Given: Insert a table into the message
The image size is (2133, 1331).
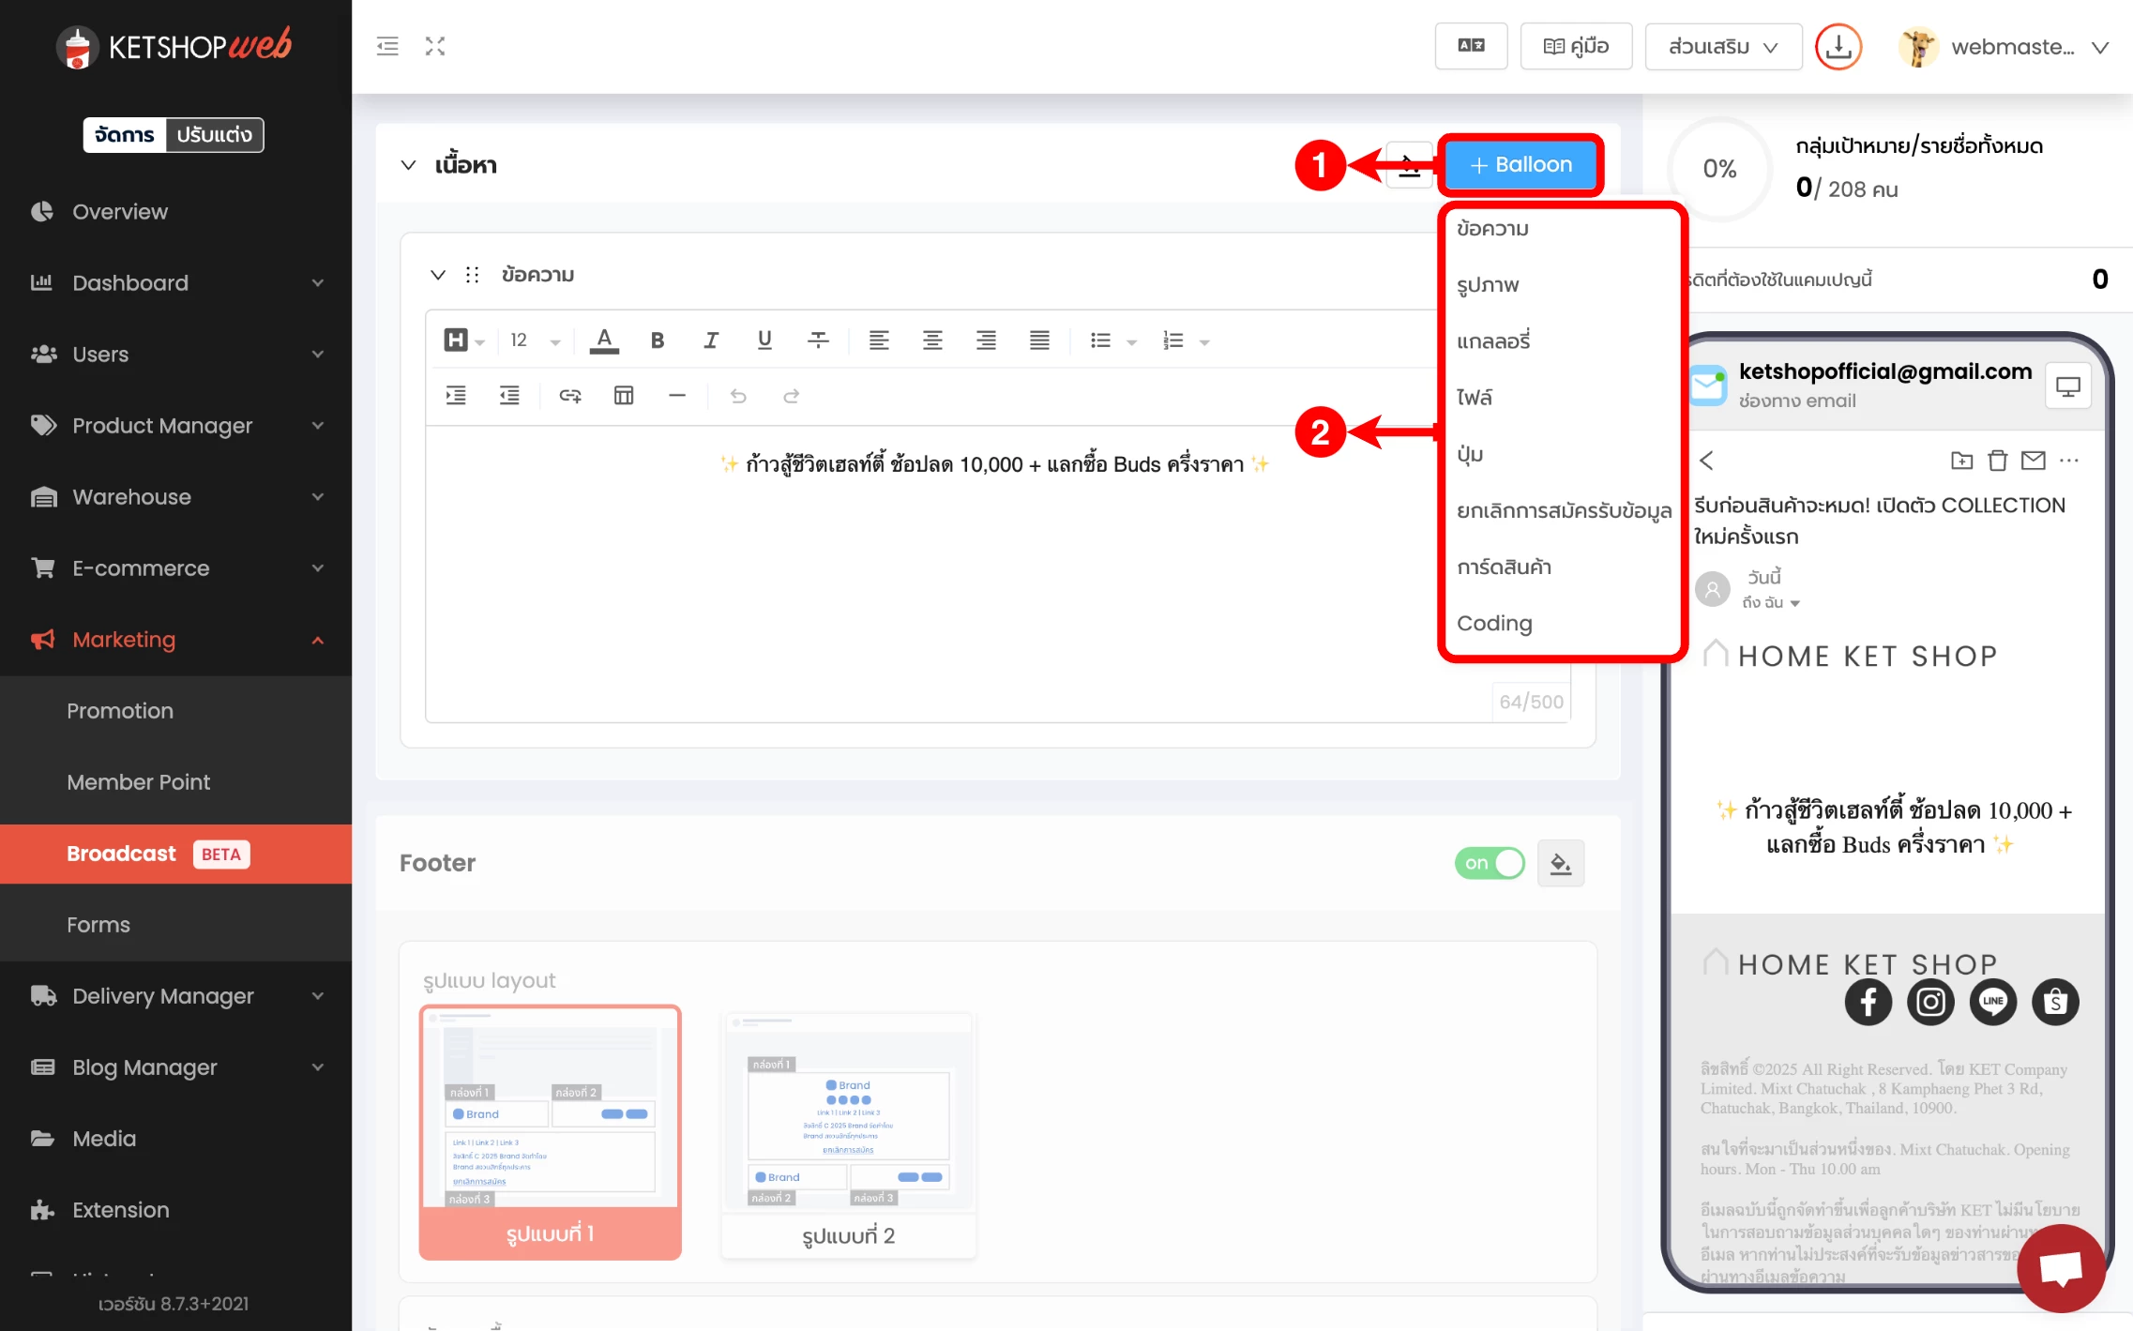Looking at the screenshot, I should (624, 396).
